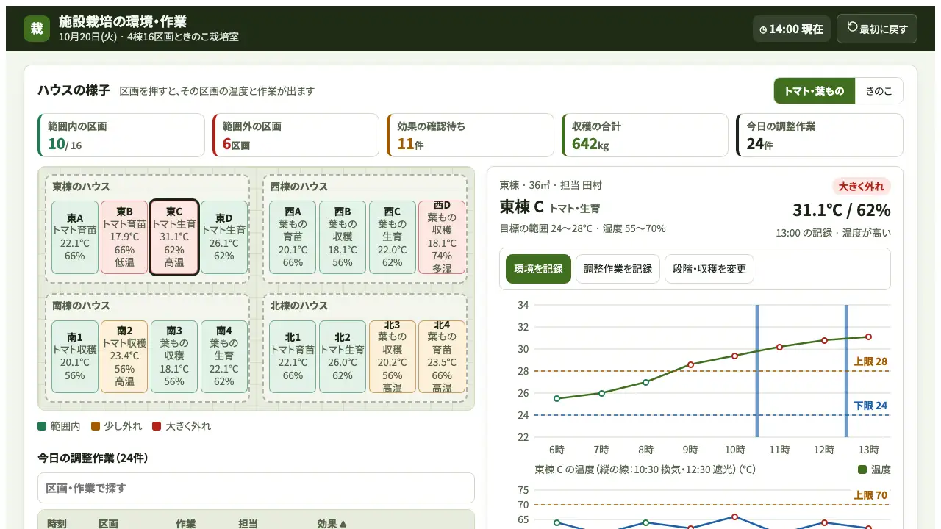The width and height of the screenshot is (941, 529).
Task: Click the green 範囲内 legend swatch
Action: (42, 426)
